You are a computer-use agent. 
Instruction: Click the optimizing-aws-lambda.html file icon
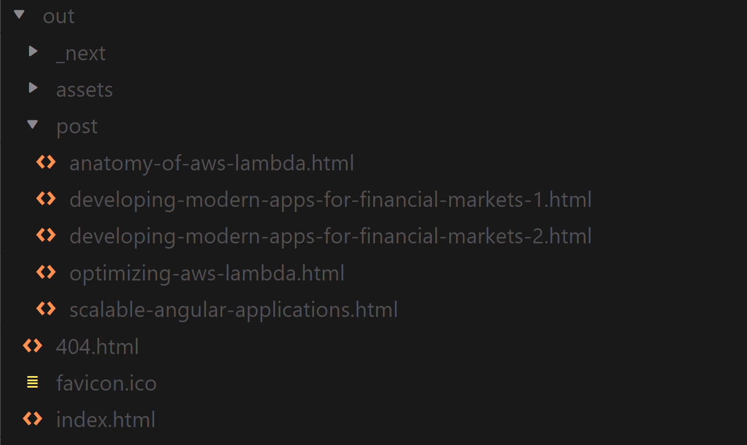tap(46, 272)
